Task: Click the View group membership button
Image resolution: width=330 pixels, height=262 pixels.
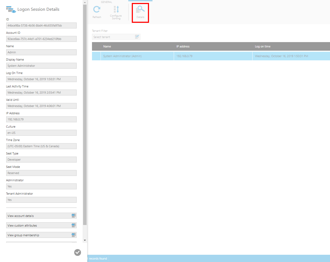Action: point(38,235)
